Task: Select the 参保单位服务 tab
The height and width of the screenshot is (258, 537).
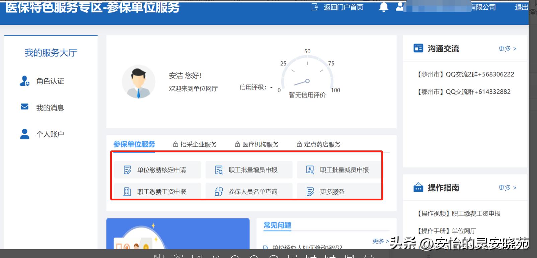Action: click(134, 144)
